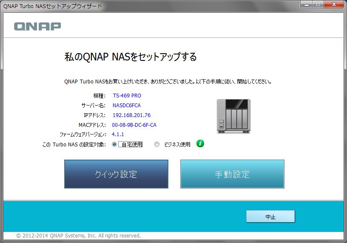Choose 手動設定 manual setup

point(232,174)
